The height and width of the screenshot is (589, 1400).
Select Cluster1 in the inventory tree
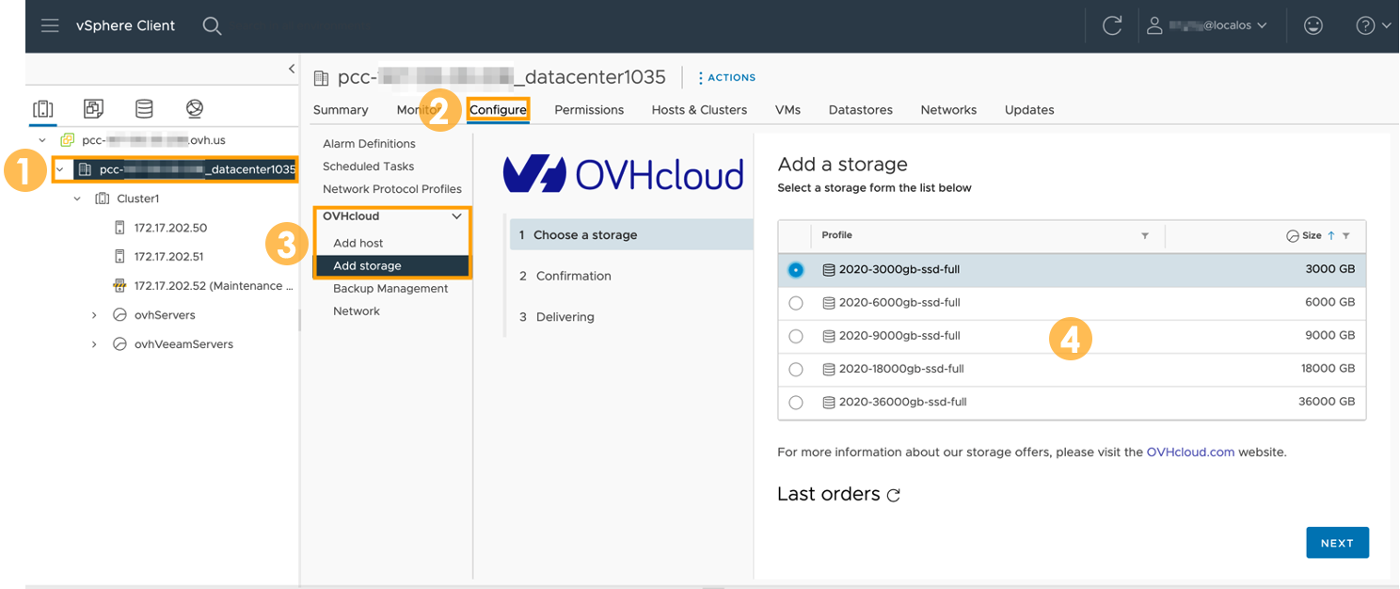(138, 199)
